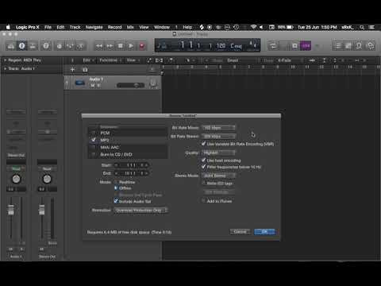
Task: Open Quick Help question mark button
Action: pyautogui.click(x=46, y=46)
